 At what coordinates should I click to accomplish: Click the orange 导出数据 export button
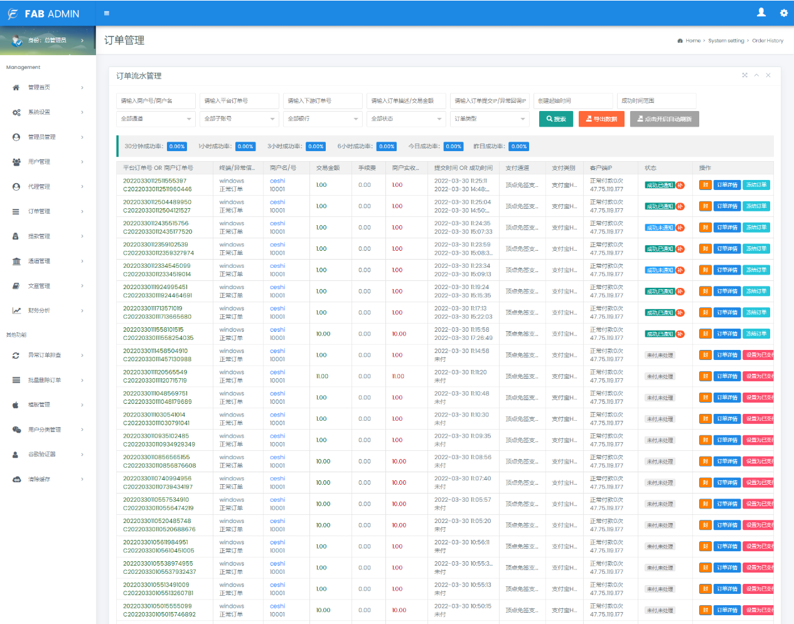(x=601, y=119)
